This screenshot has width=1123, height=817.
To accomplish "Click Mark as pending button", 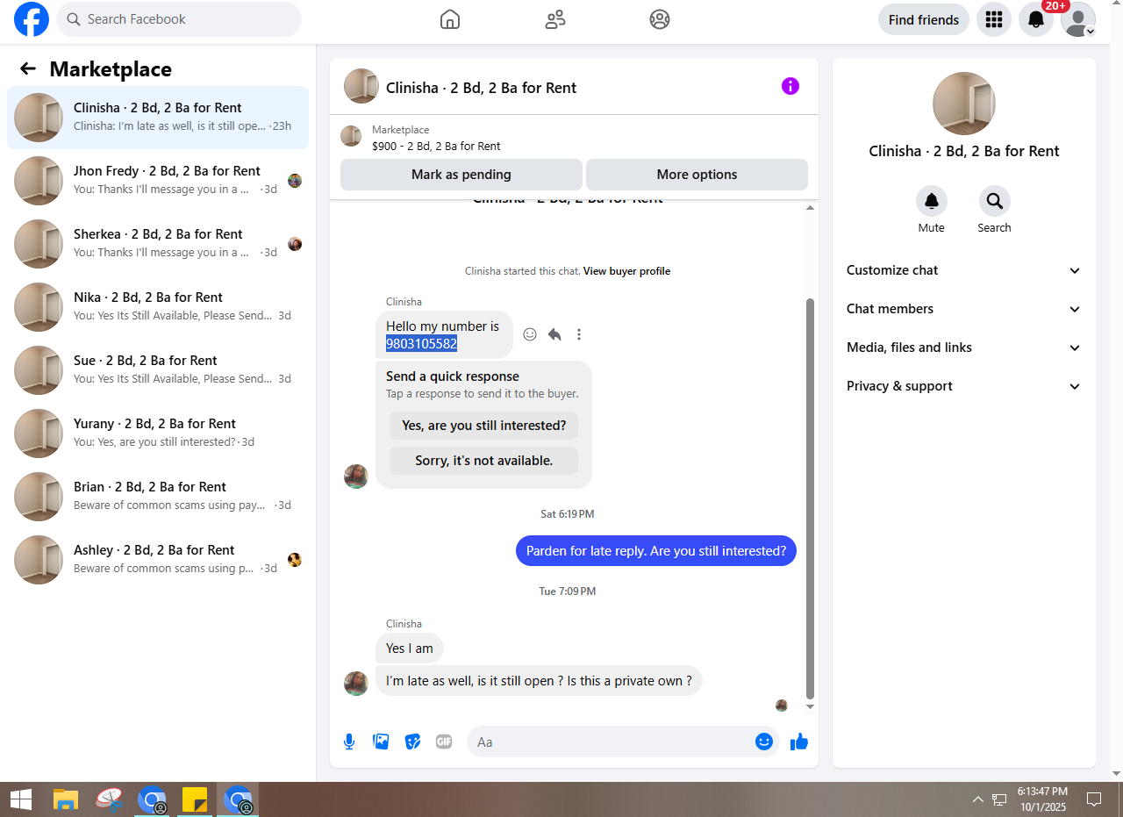I will point(461,175).
